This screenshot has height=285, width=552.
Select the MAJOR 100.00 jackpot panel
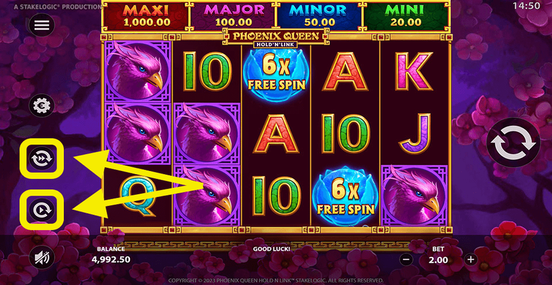[234, 16]
